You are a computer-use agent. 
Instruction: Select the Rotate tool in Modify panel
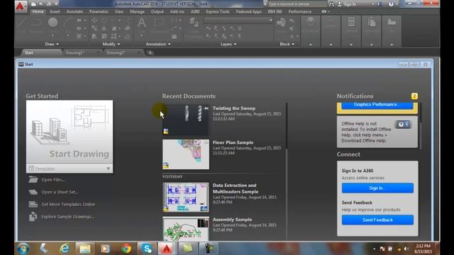[x=104, y=21]
